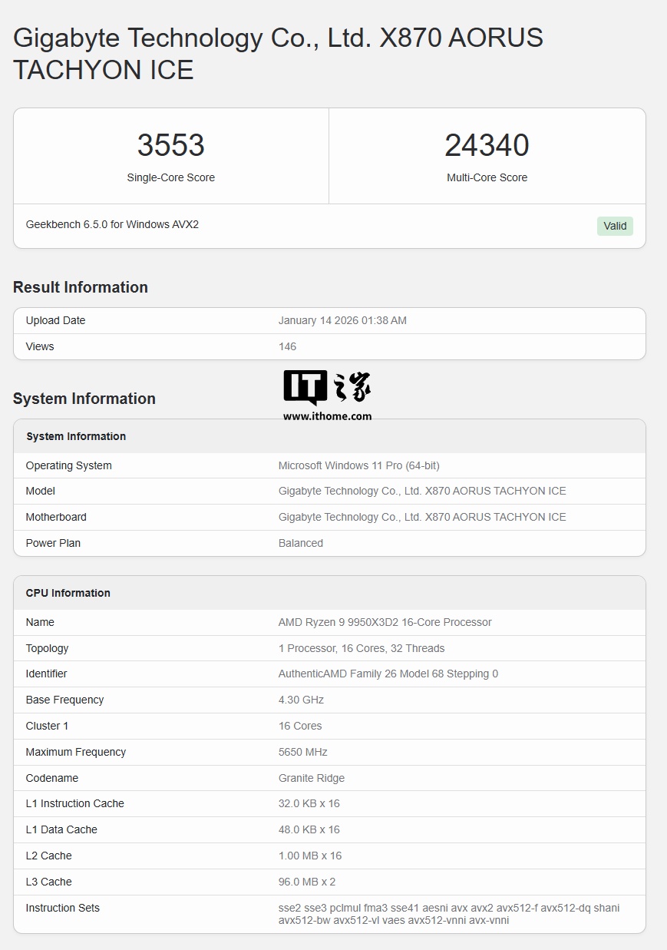Viewport: 667px width, 950px height.
Task: Select the X870 AORUS TACHYON ICE page title
Action: 278,54
